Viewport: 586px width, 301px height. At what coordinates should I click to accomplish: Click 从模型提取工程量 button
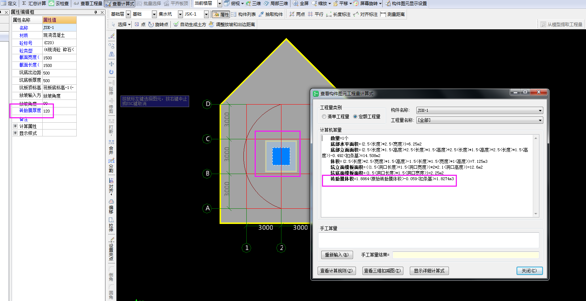point(562,24)
